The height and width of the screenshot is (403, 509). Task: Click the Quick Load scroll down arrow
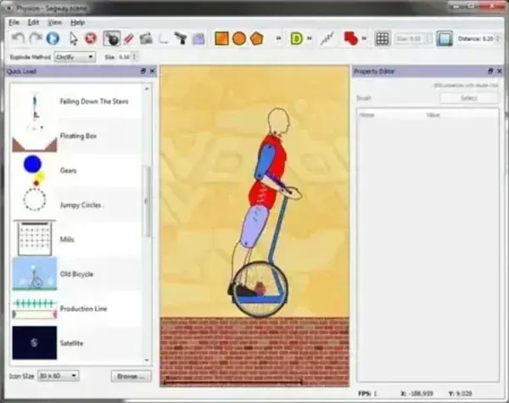pos(147,360)
